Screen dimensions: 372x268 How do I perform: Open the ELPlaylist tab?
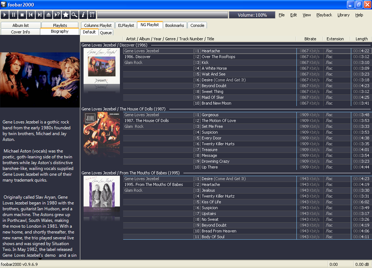click(126, 25)
